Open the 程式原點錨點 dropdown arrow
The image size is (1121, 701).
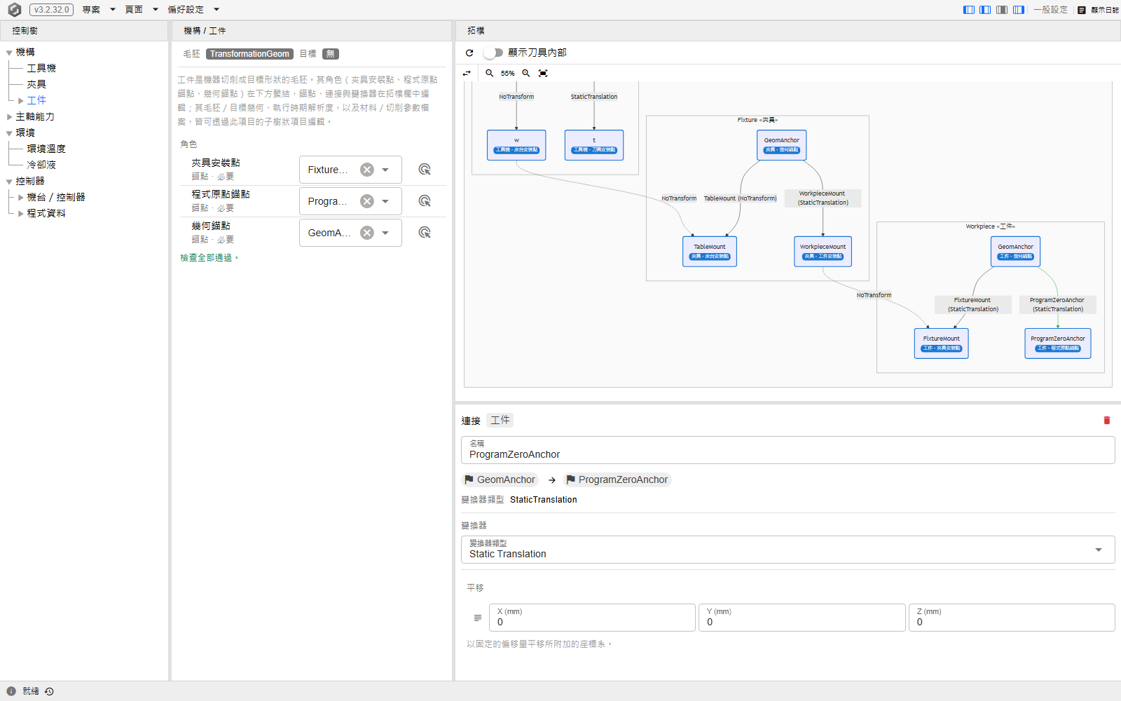(x=385, y=201)
